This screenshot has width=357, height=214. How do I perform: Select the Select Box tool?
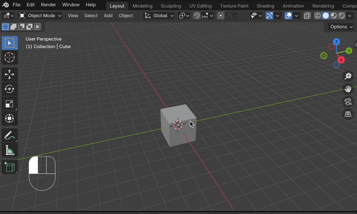(9, 43)
